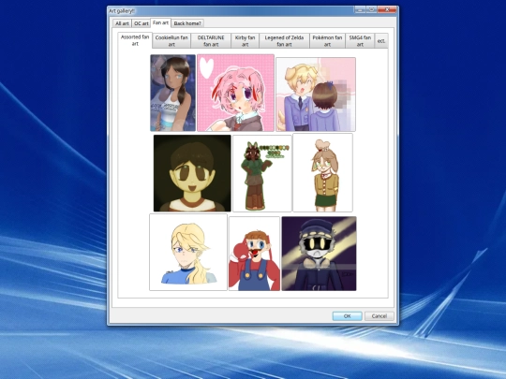Click the Back home? tab
506x379 pixels.
[x=187, y=23]
